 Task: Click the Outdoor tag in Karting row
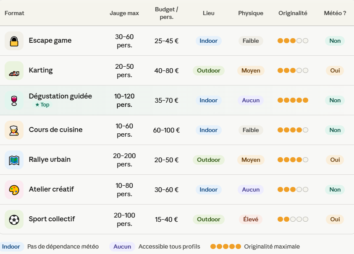pos(209,70)
